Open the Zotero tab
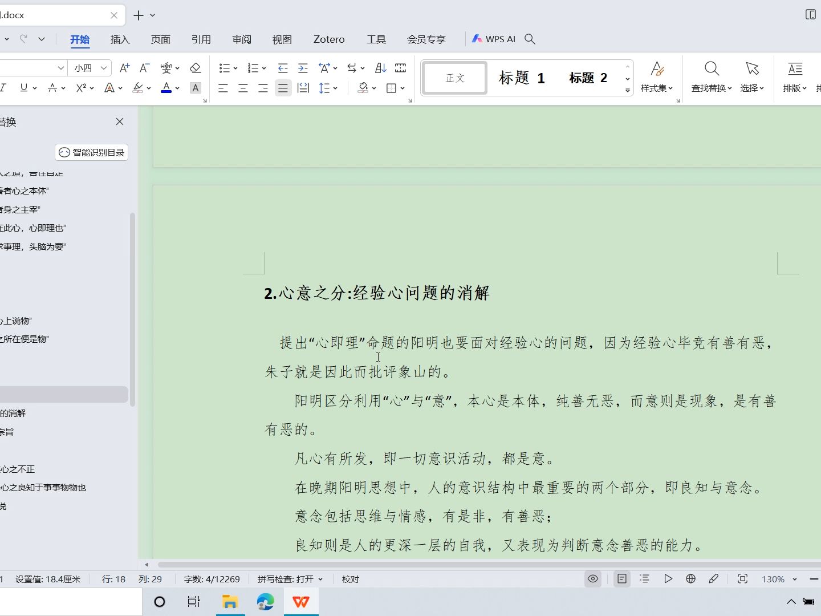 [x=329, y=39]
